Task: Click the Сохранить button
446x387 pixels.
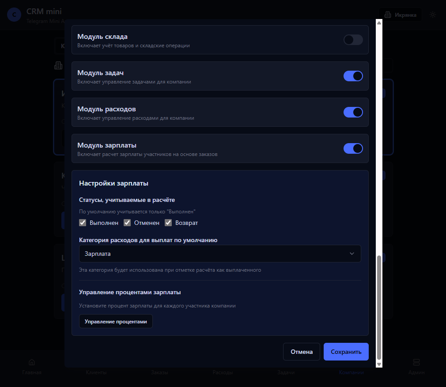Action: click(x=346, y=352)
